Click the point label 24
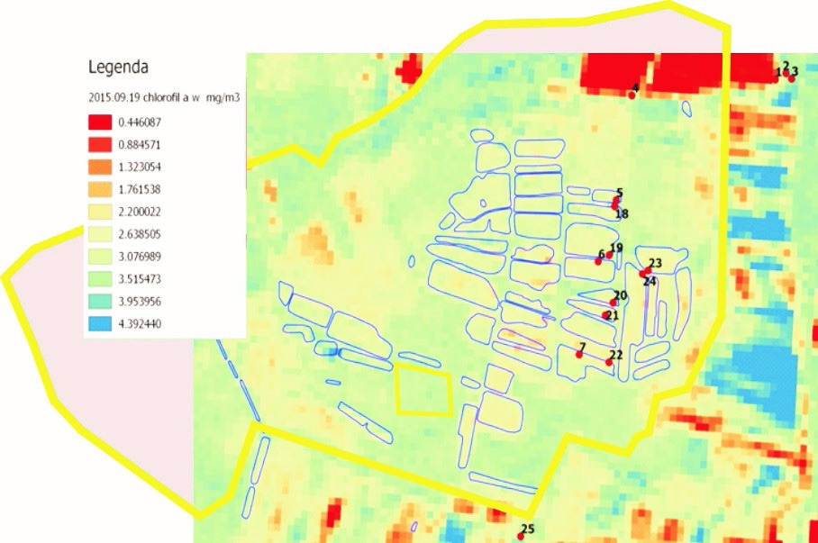 point(650,282)
